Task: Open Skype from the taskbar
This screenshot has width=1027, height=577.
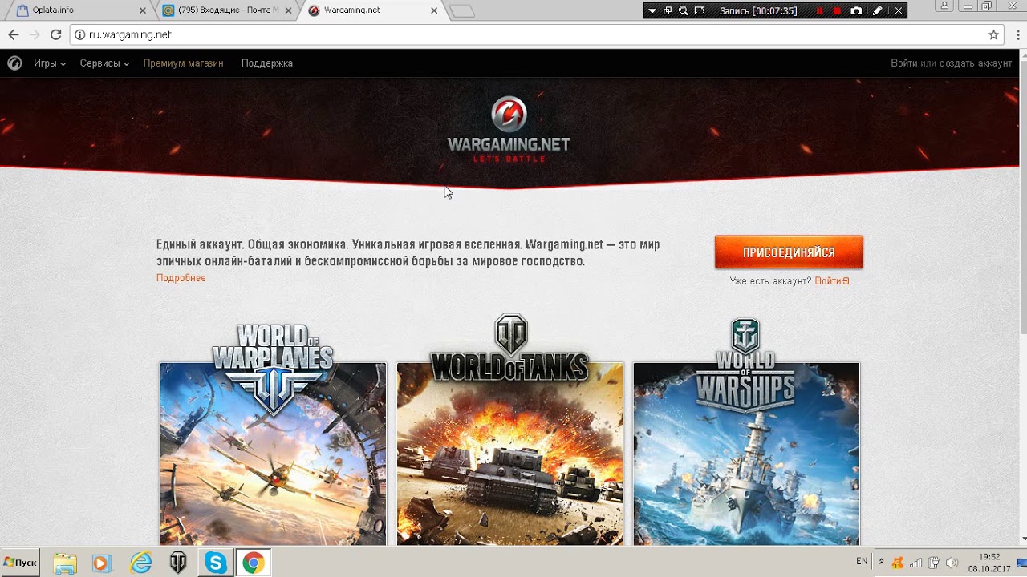Action: (x=216, y=563)
